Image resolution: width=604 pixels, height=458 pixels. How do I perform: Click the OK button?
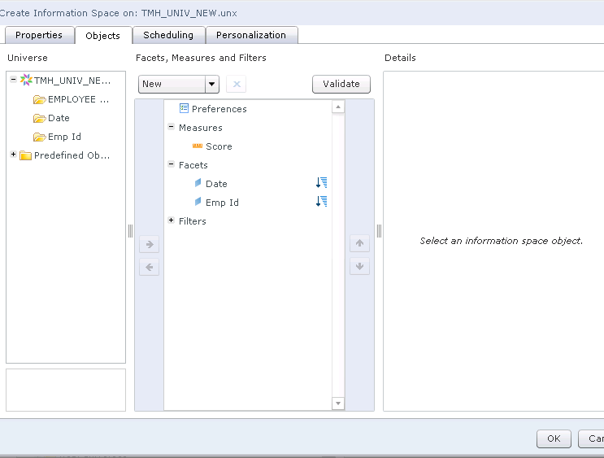(x=554, y=438)
